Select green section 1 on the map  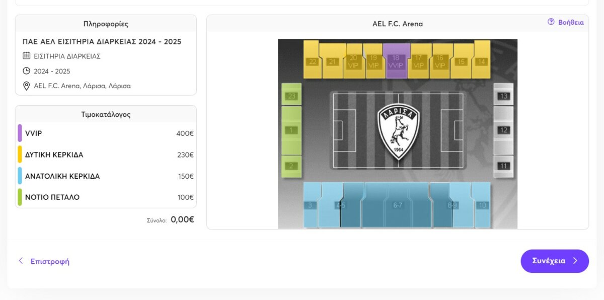coord(291,130)
